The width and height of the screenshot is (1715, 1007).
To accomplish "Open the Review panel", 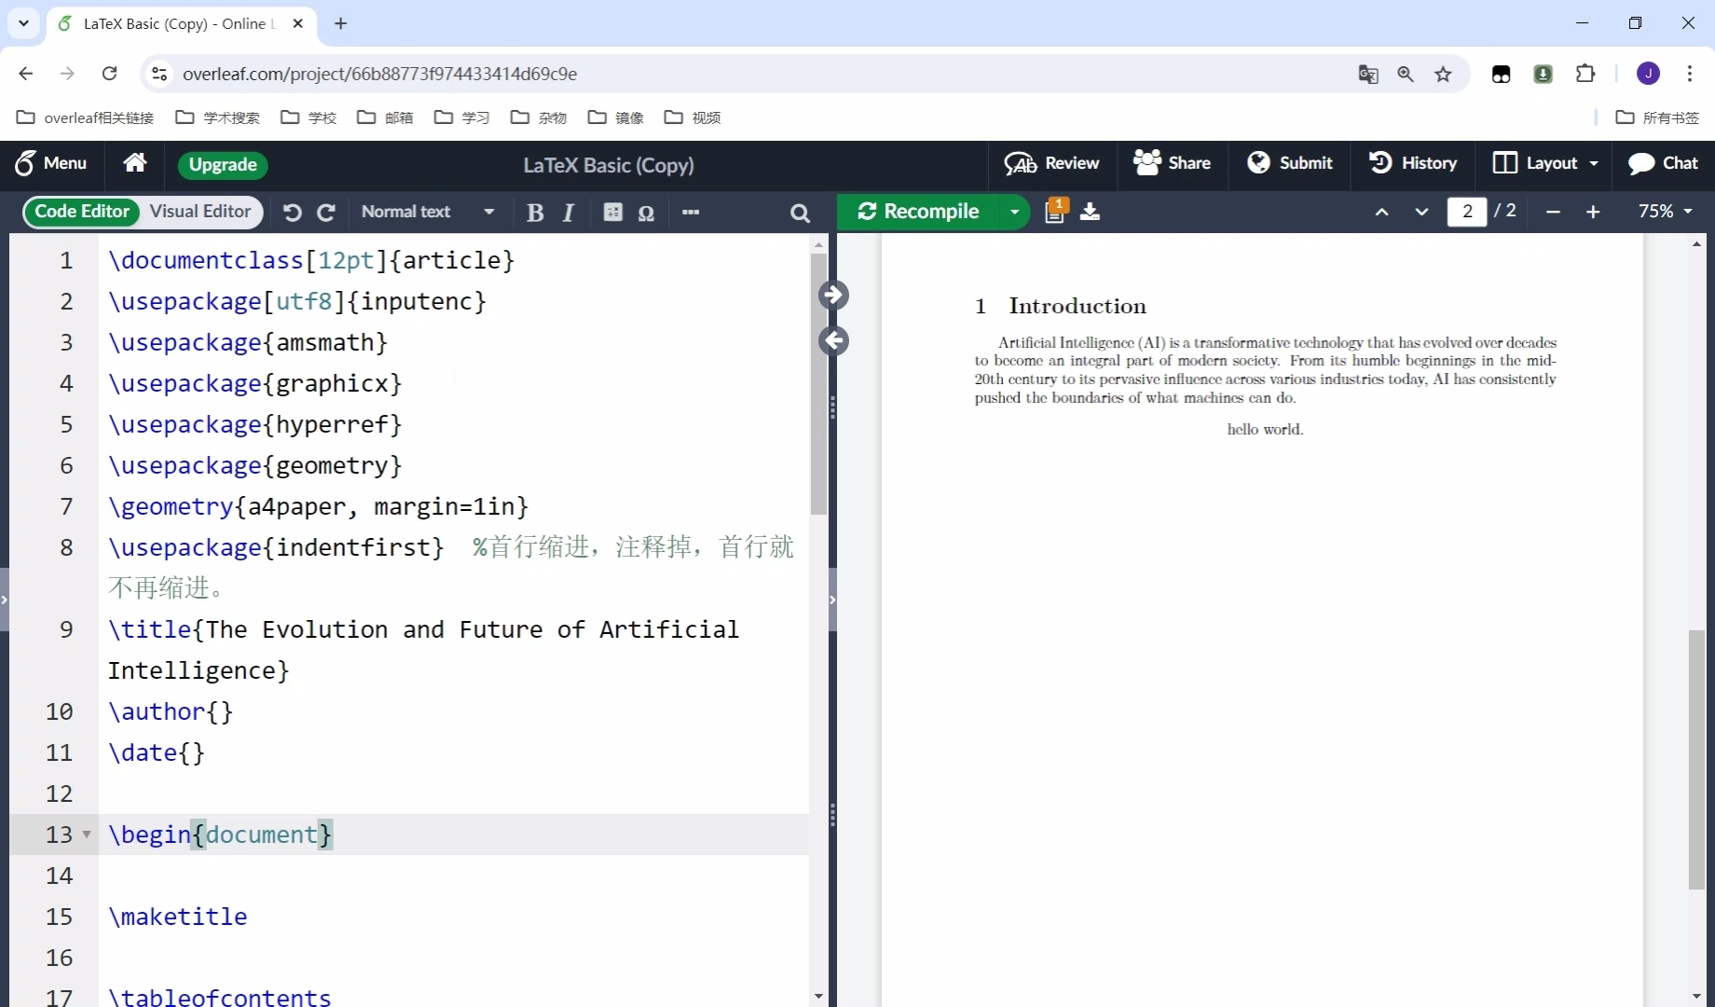I will (x=1053, y=163).
